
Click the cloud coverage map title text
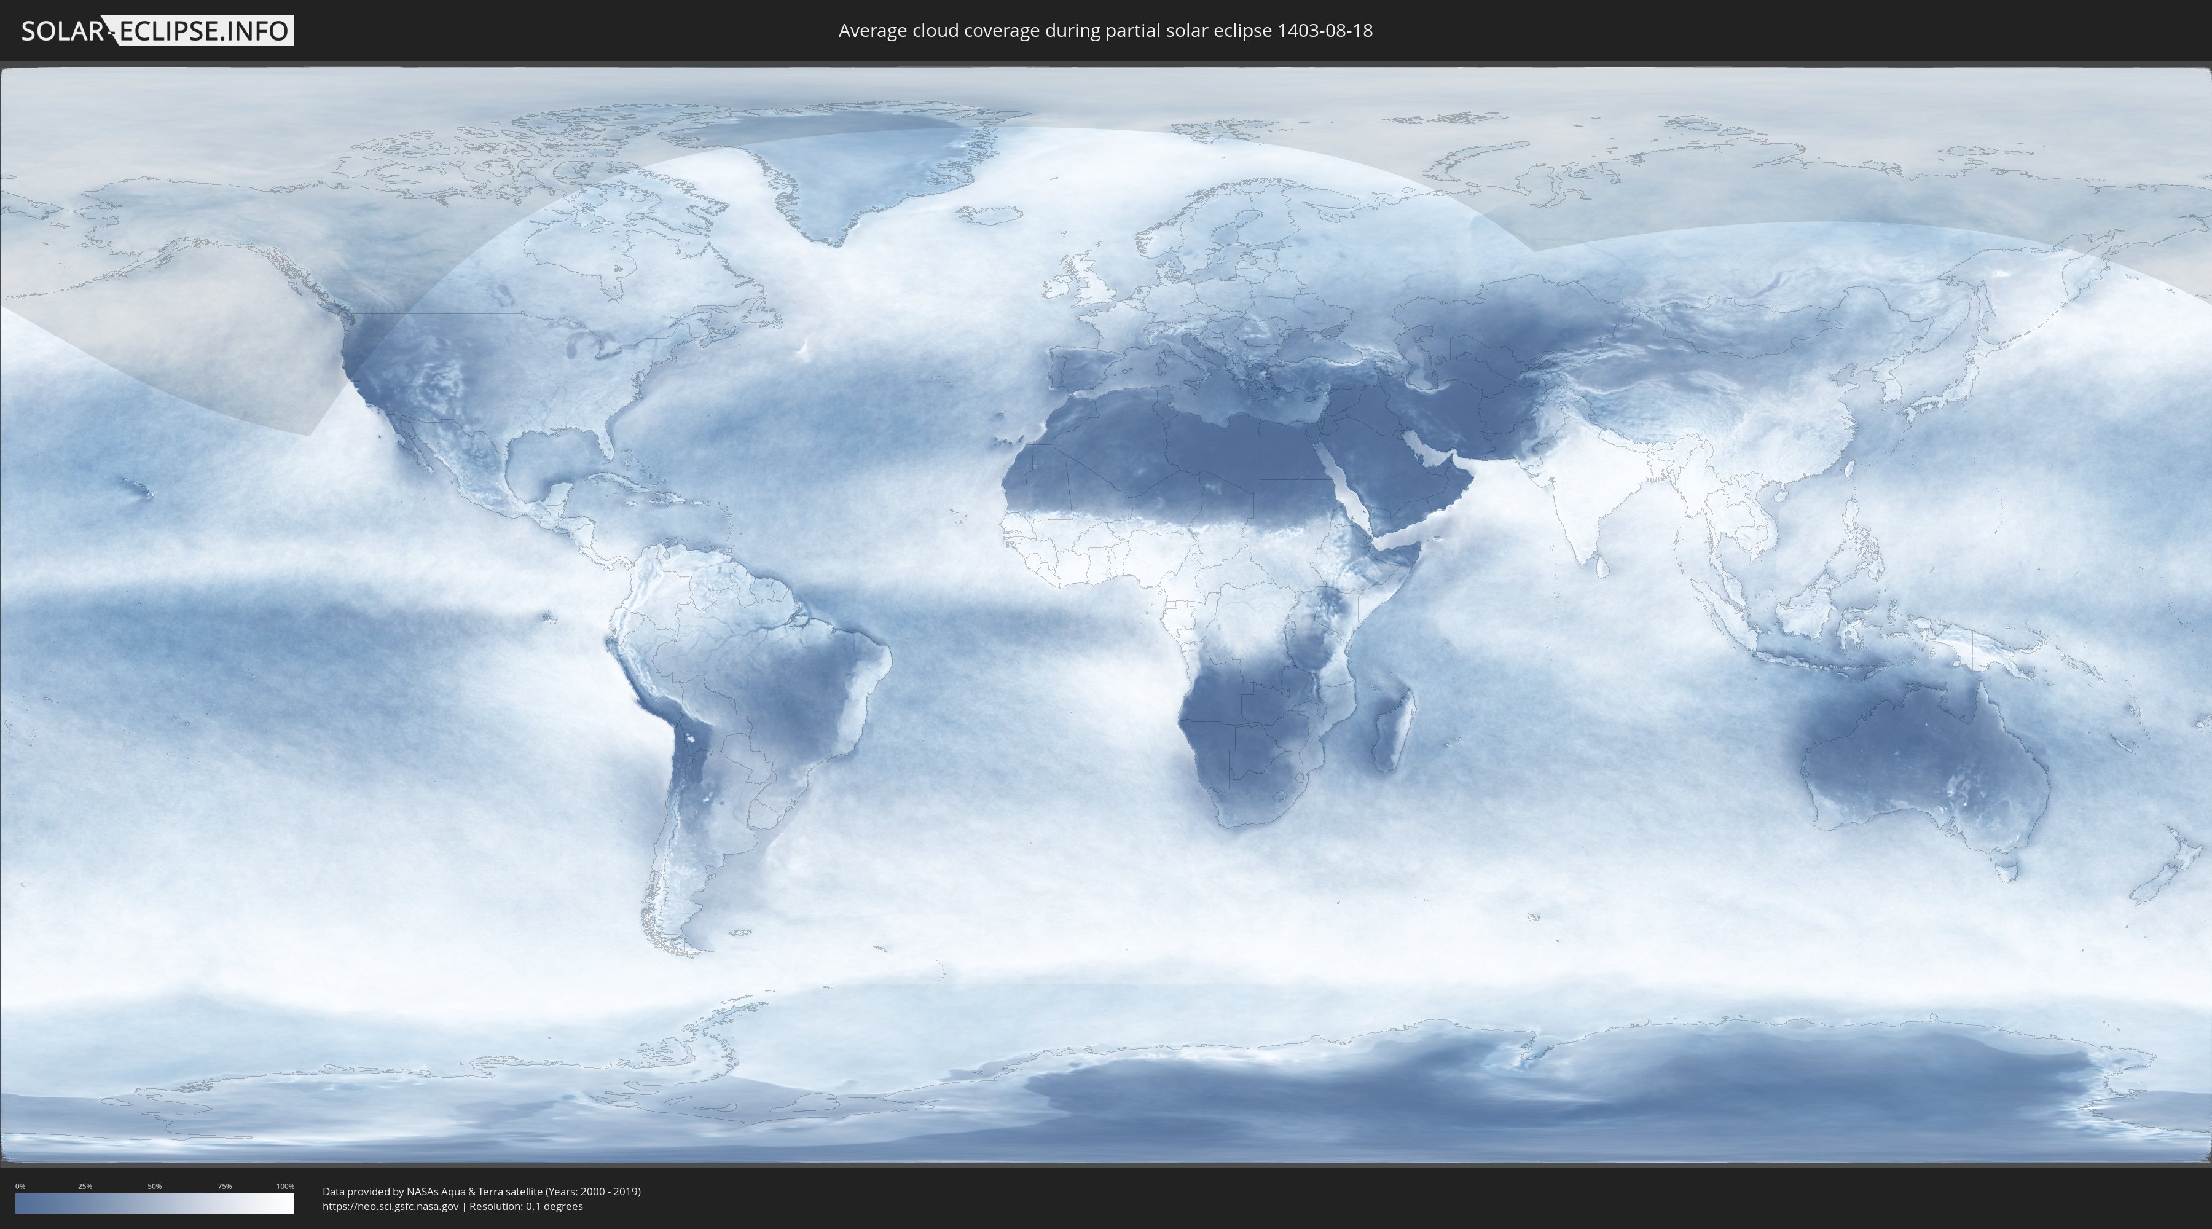1105,31
